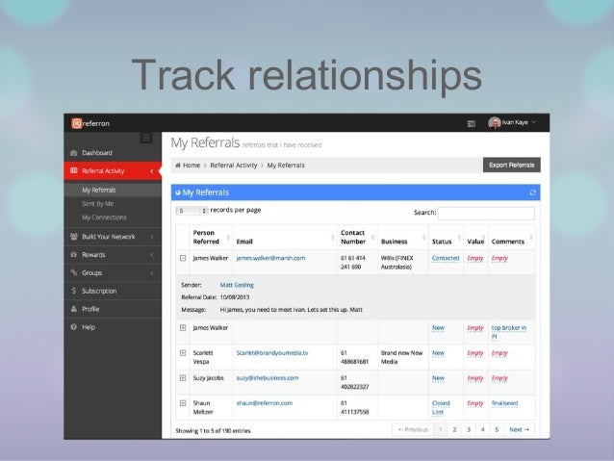
Task: Sort by Value column
Action: coord(475,237)
